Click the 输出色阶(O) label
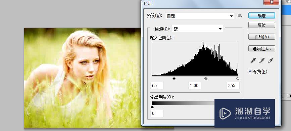Image resolution: width=291 pixels, height=131 pixels. click(162, 97)
